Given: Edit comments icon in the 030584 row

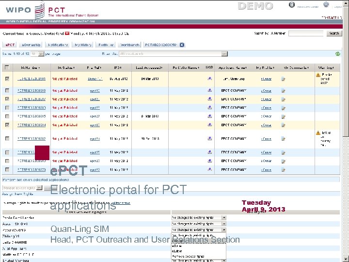Looking at the screenshot, I should coord(283,125).
